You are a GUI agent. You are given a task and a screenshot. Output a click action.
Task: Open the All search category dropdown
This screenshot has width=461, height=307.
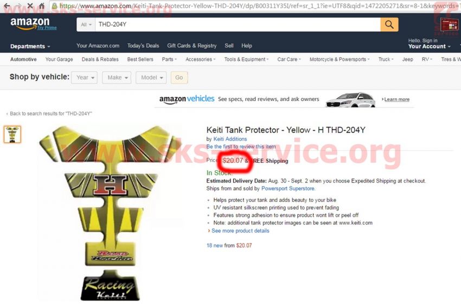(86, 25)
